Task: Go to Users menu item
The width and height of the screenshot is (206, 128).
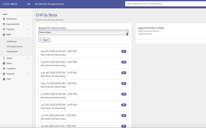Action: pos(9,63)
